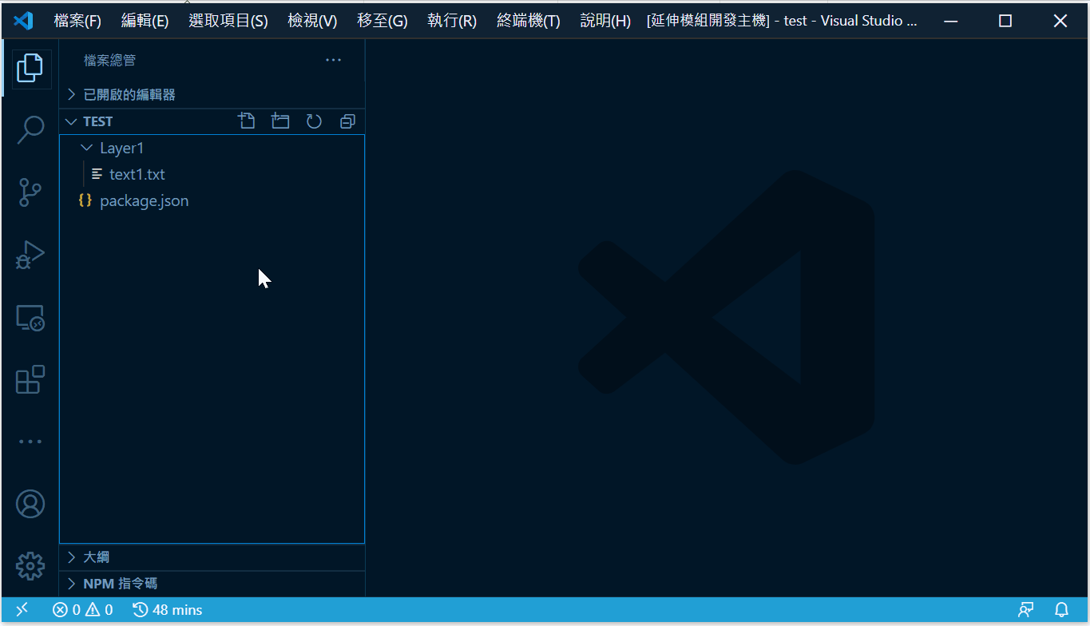Image resolution: width=1090 pixels, height=626 pixels.
Task: Open the Source Control view
Action: point(30,192)
